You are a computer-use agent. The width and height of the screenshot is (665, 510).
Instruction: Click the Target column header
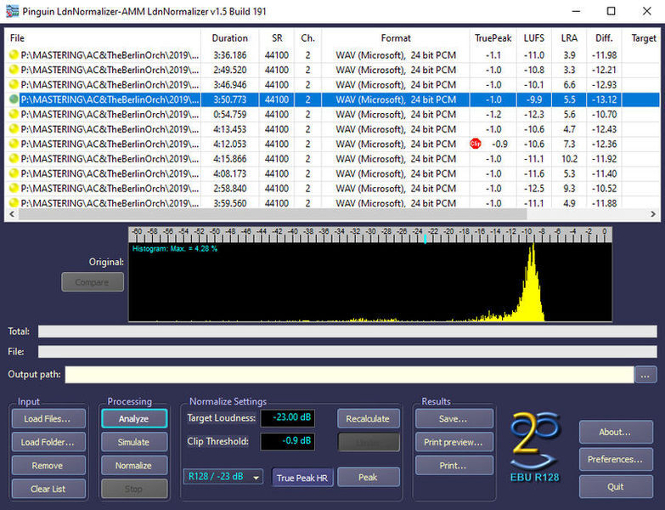[643, 38]
